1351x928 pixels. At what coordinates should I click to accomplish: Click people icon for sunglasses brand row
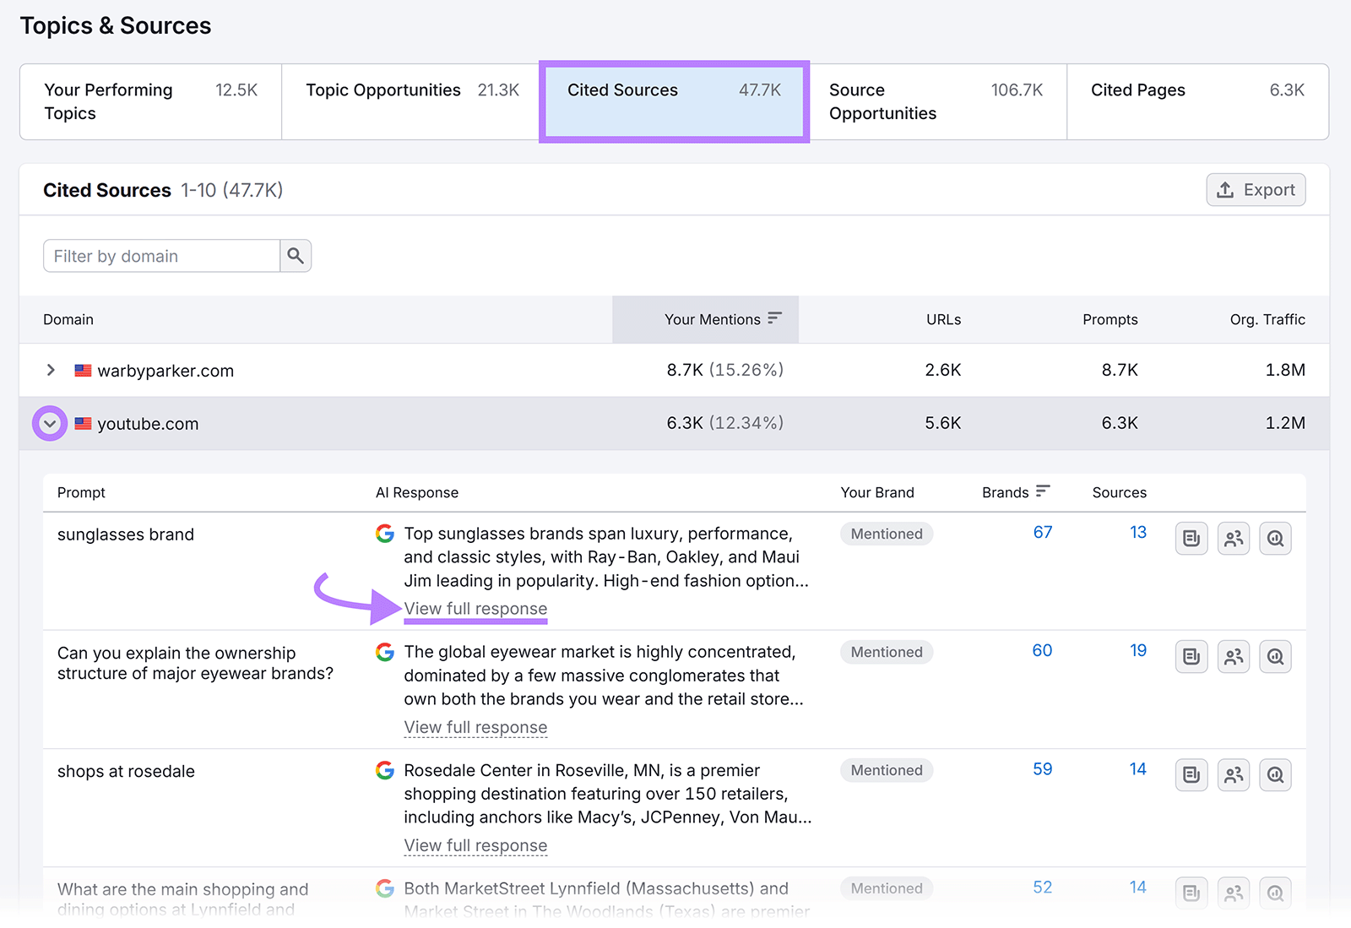[1234, 539]
